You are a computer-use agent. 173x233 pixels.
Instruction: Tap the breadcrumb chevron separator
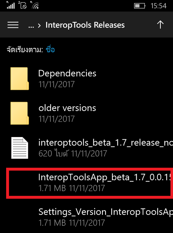tap(39, 26)
